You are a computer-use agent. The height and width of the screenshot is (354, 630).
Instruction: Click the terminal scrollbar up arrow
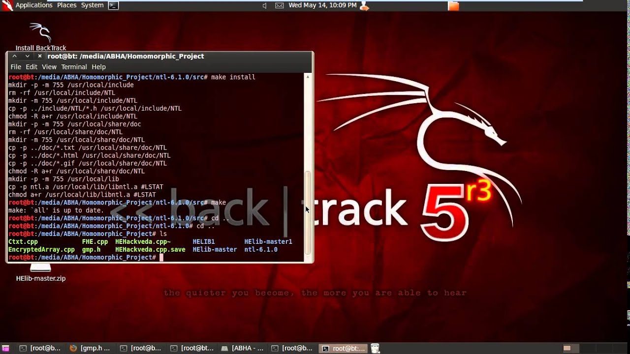(308, 77)
